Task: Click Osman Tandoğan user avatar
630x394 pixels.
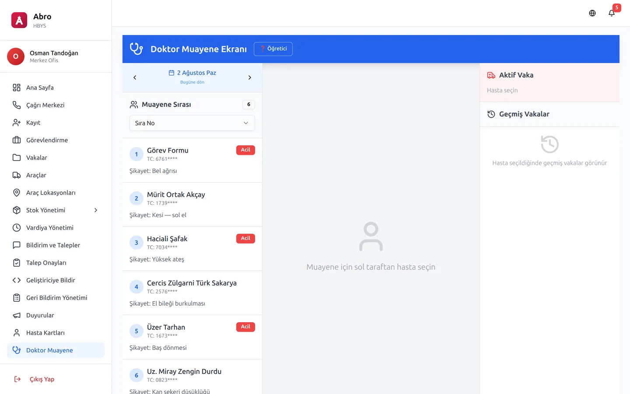Action: tap(16, 56)
